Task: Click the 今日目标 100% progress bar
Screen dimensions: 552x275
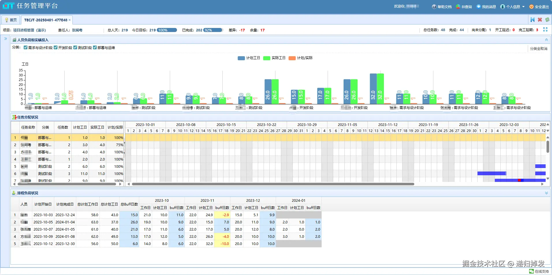Action: tap(167, 30)
